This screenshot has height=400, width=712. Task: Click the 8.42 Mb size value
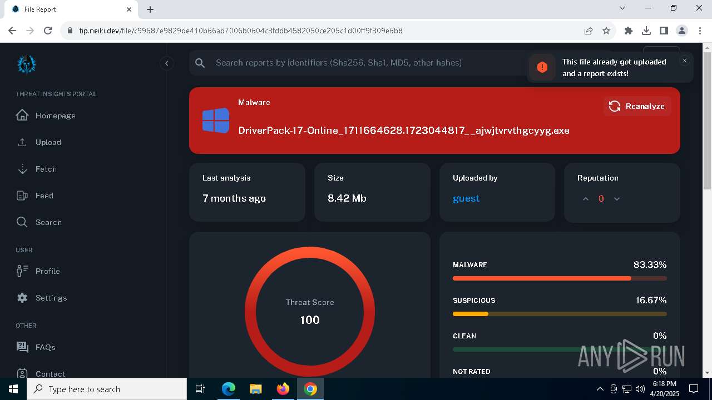pos(347,198)
